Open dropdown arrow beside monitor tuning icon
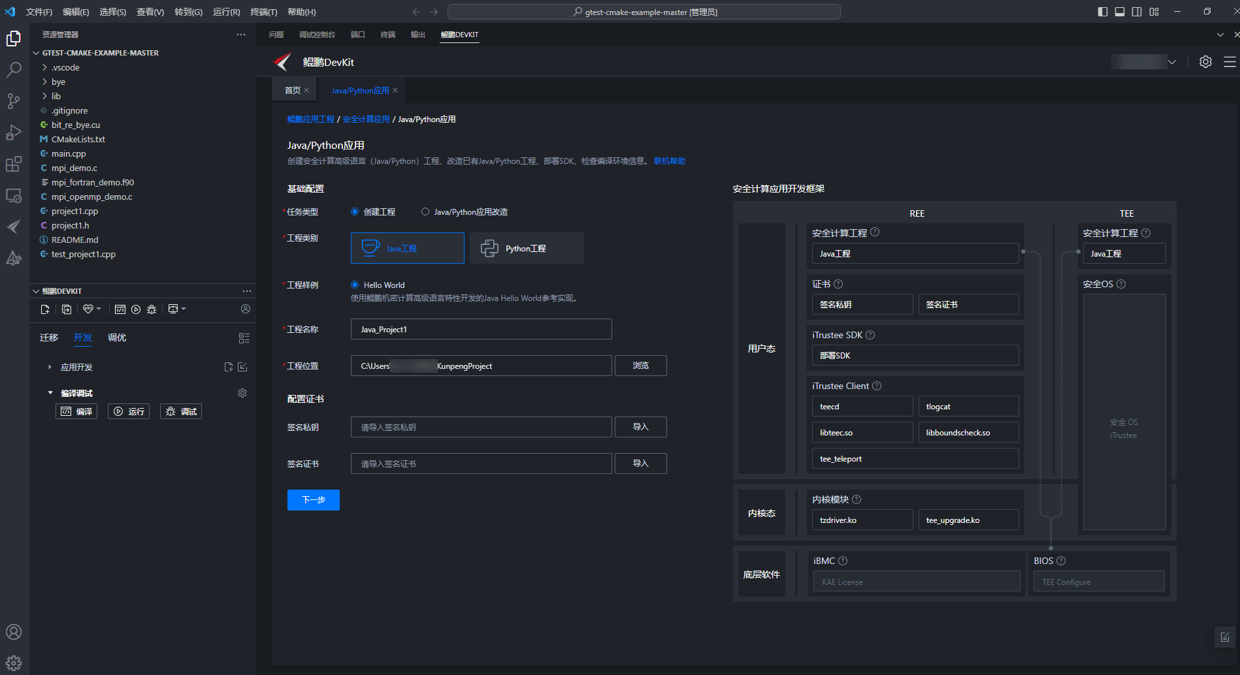The width and height of the screenshot is (1240, 675). [x=184, y=309]
